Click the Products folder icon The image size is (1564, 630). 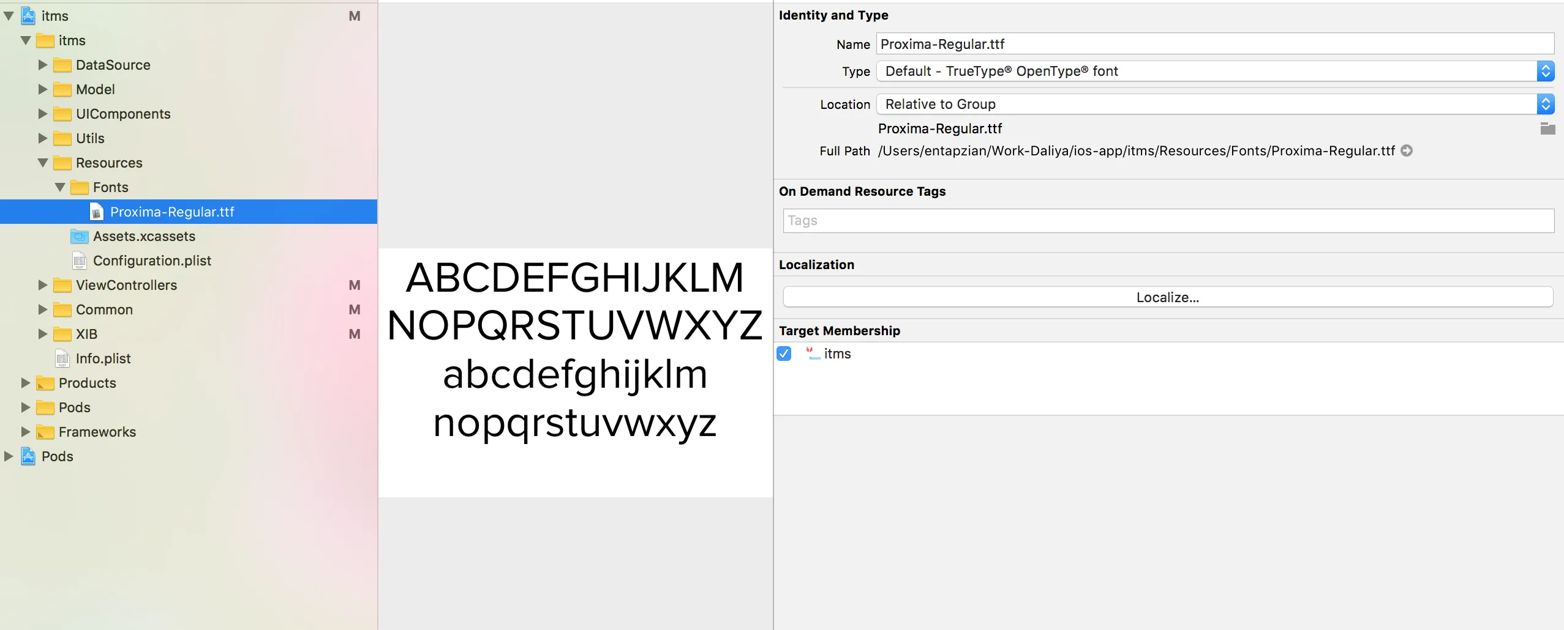[x=45, y=383]
